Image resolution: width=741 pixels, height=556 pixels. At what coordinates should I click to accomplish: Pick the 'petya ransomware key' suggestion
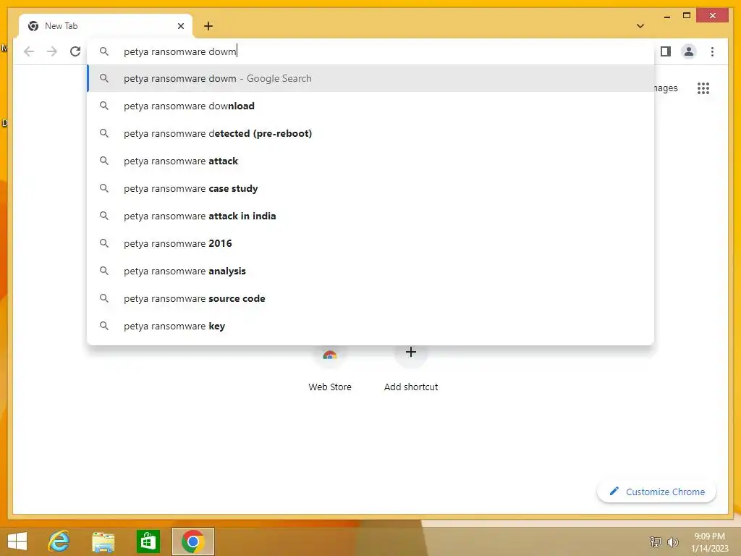370,326
